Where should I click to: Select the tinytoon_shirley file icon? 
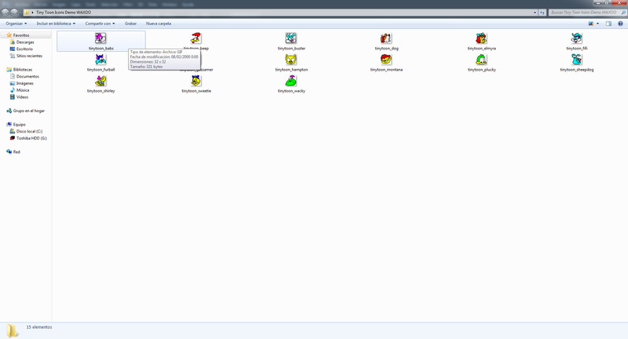pos(100,81)
